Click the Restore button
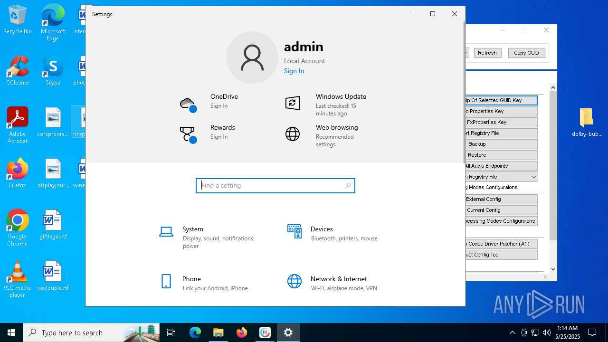 point(501,155)
